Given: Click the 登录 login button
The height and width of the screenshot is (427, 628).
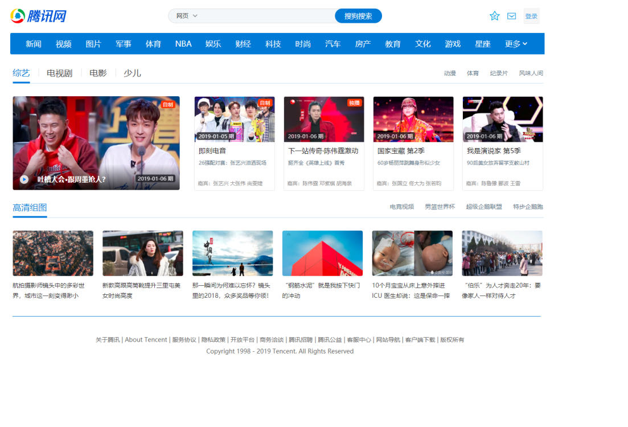Looking at the screenshot, I should tap(531, 16).
